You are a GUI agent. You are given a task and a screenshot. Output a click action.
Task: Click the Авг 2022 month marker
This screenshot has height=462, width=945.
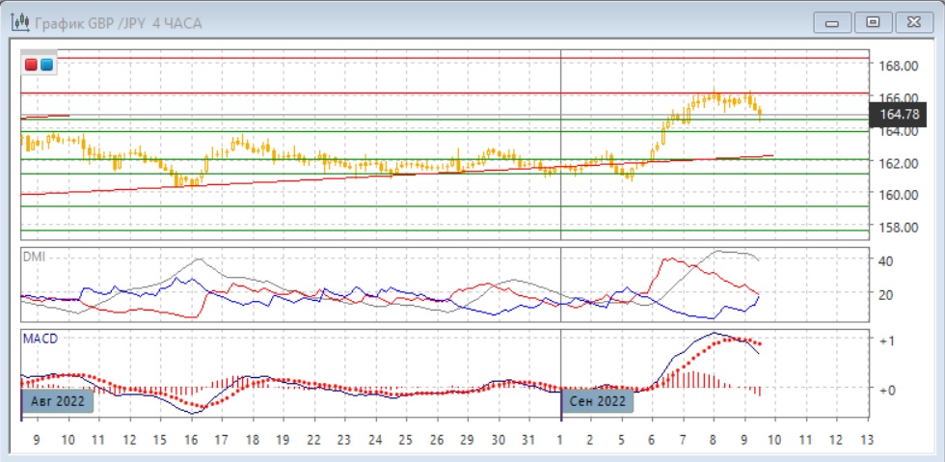[57, 400]
